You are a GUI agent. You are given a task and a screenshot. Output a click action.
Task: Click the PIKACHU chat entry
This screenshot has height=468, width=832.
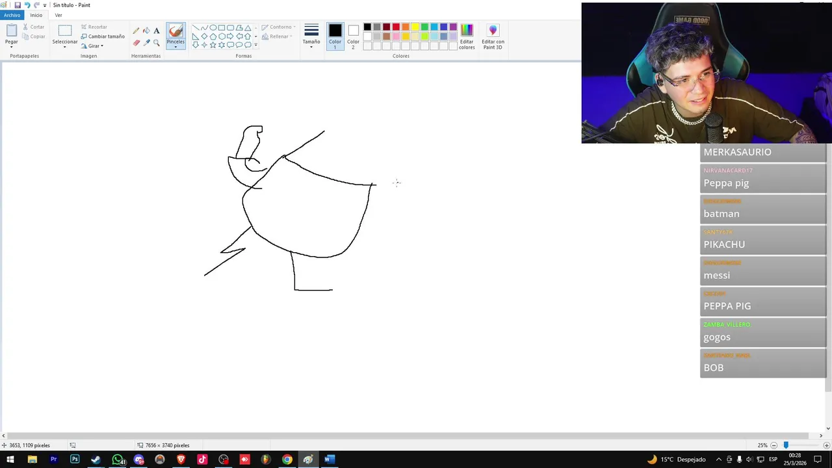coord(762,240)
